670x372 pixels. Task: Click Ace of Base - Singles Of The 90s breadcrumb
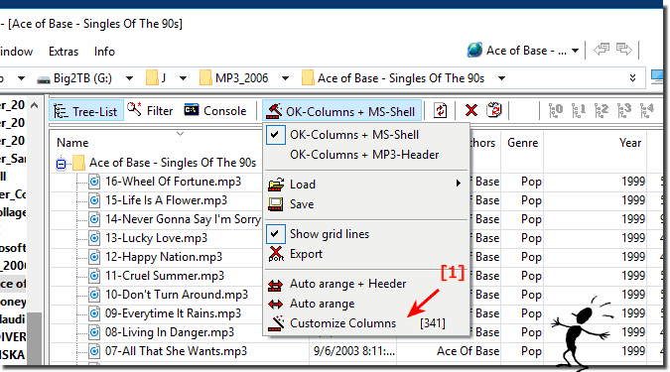pyautogui.click(x=393, y=78)
